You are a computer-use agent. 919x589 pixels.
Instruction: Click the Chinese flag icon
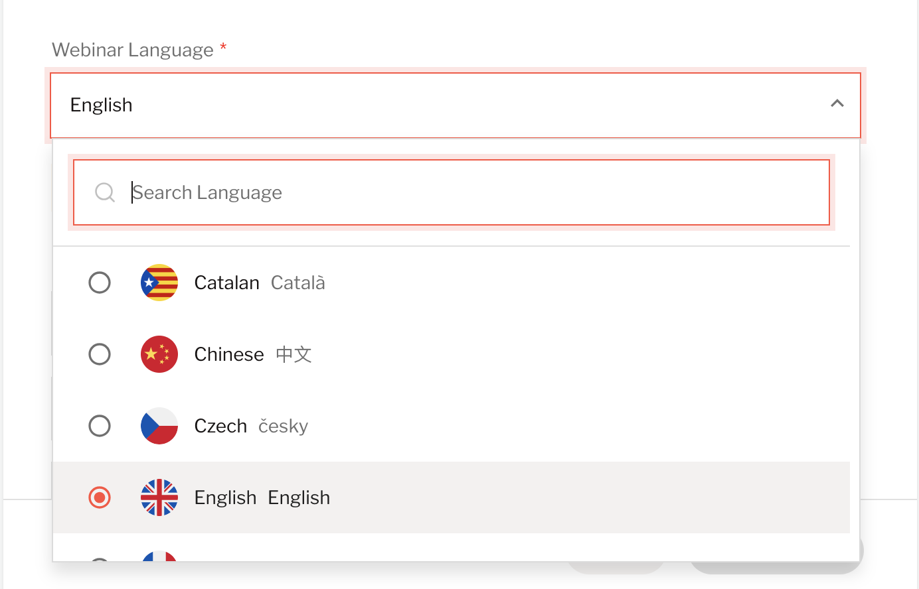click(159, 354)
